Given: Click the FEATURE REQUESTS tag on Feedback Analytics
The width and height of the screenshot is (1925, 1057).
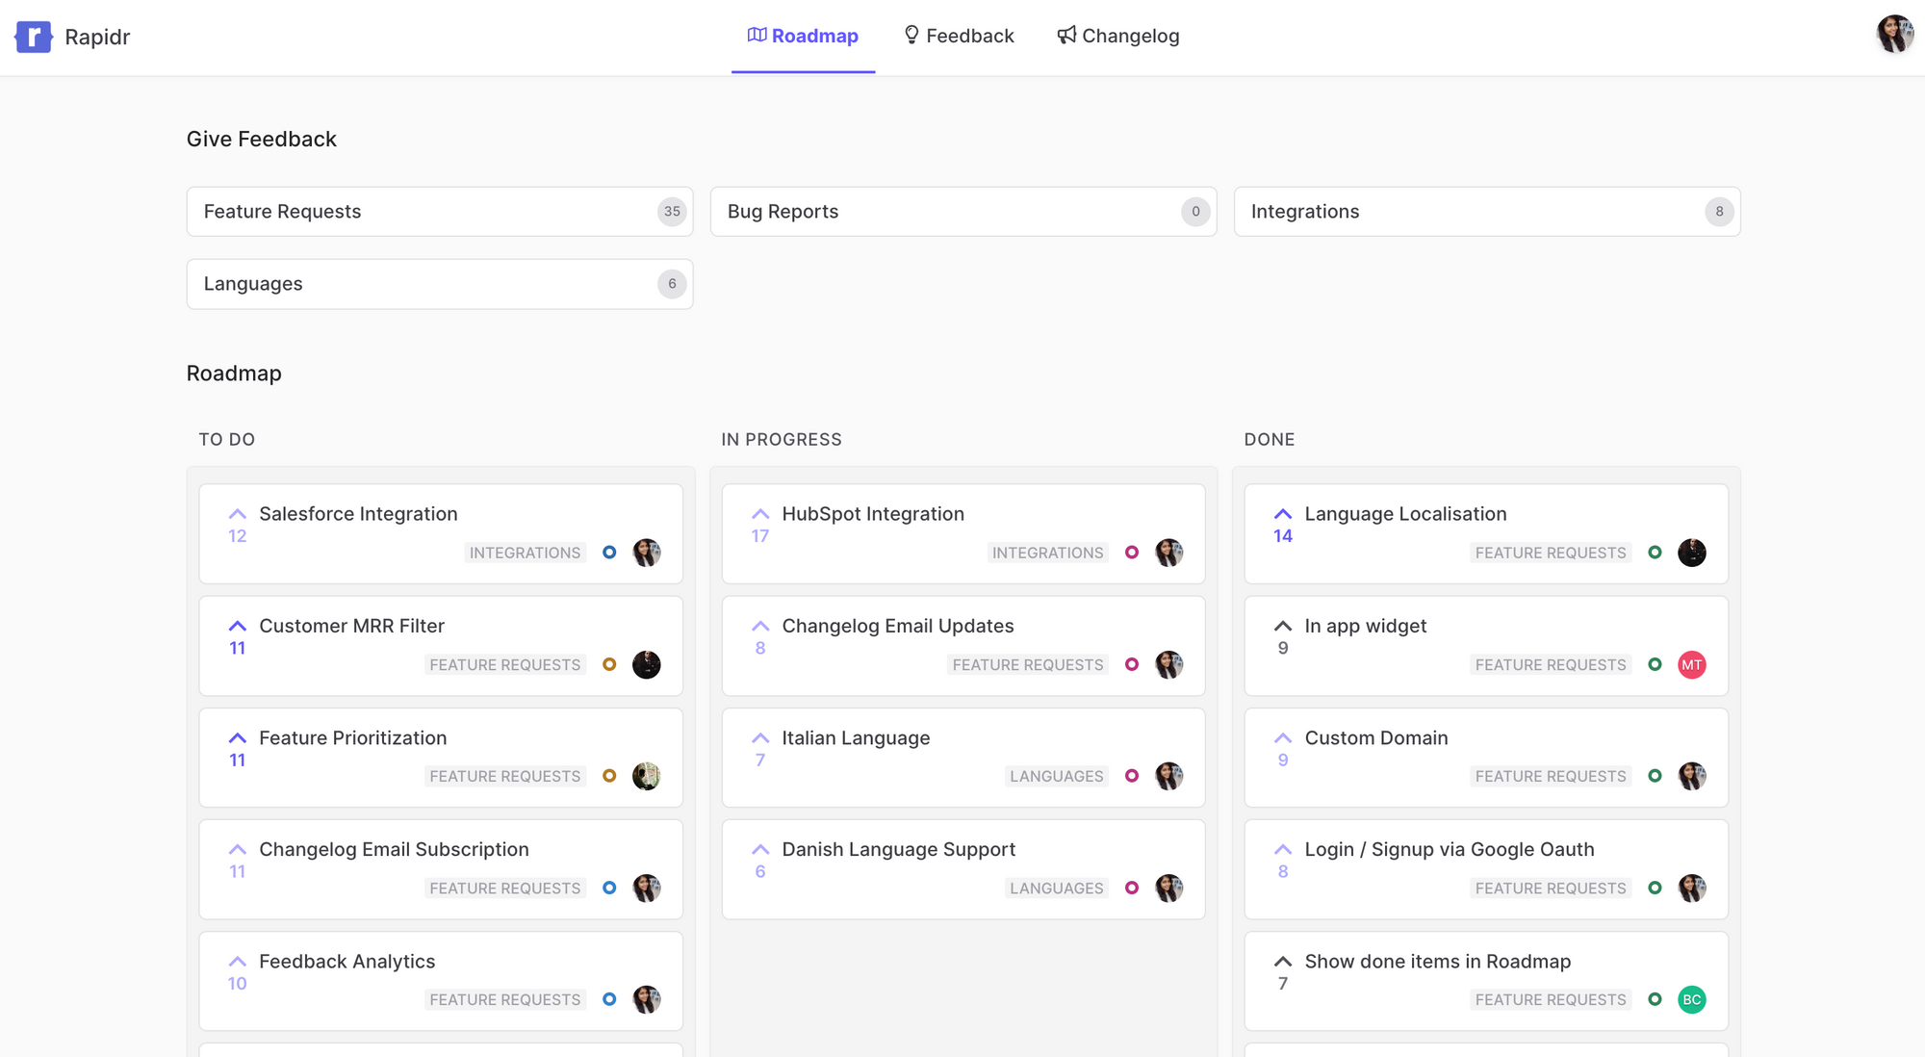Looking at the screenshot, I should 504,1000.
